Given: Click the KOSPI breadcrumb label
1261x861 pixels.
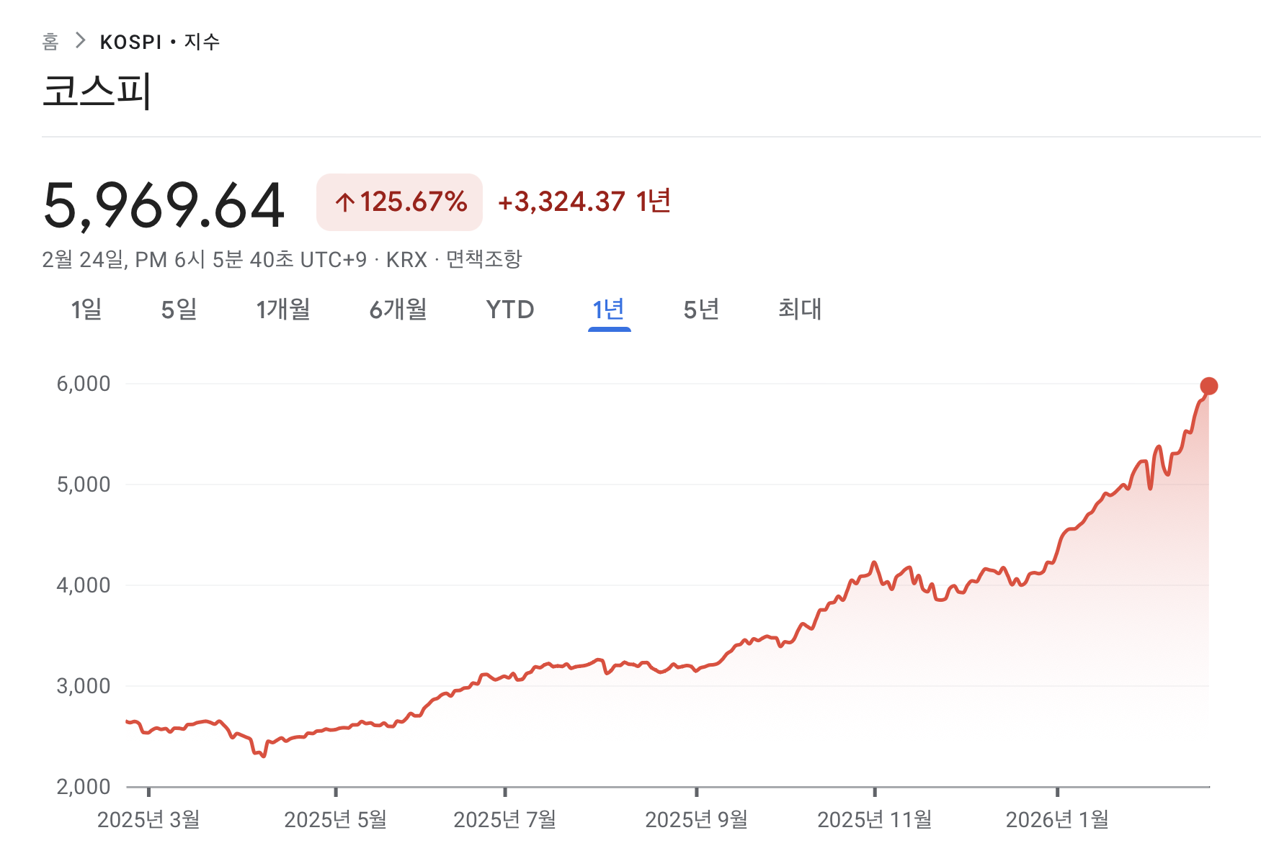Looking at the screenshot, I should [130, 42].
